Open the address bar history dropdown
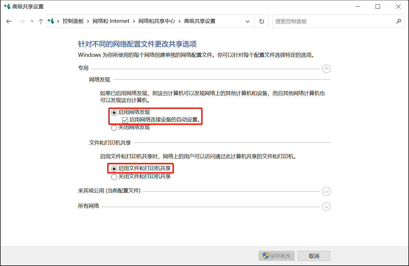This screenshot has width=409, height=266. click(x=248, y=21)
